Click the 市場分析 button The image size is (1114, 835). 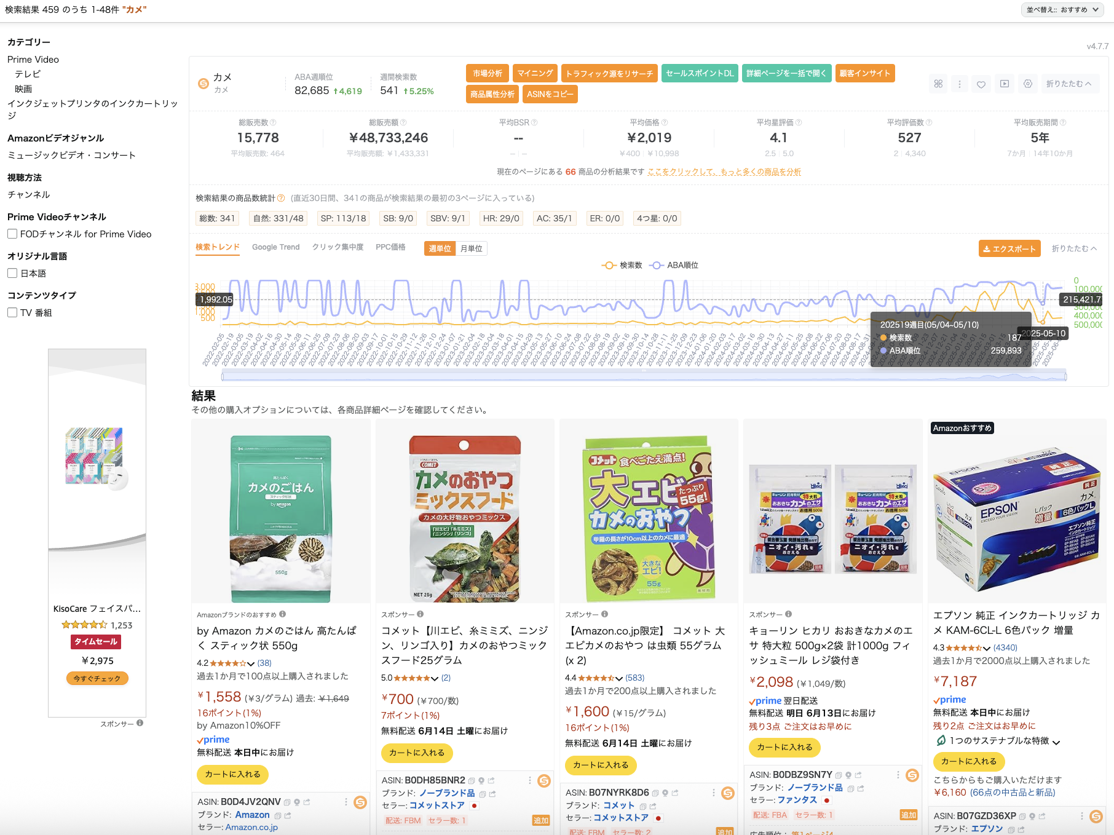[488, 73]
